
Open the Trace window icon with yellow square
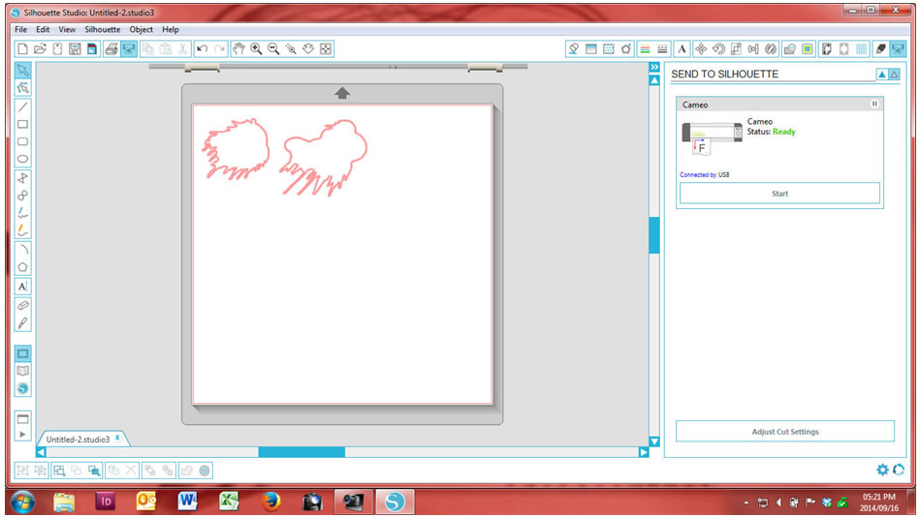808,49
